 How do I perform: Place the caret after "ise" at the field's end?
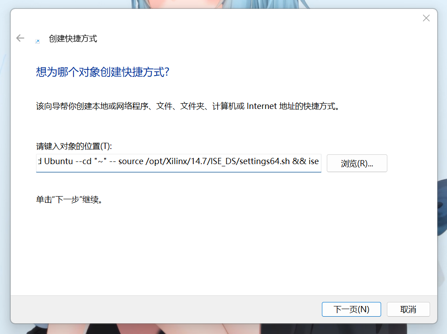point(319,161)
